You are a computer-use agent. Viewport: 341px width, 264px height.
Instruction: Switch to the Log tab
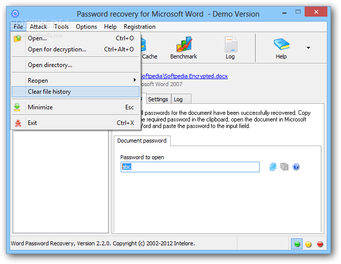pyautogui.click(x=178, y=99)
